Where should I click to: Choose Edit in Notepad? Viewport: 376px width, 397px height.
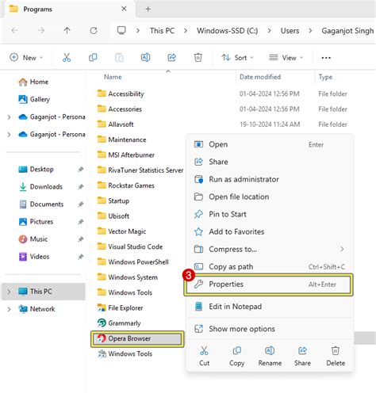(270, 307)
